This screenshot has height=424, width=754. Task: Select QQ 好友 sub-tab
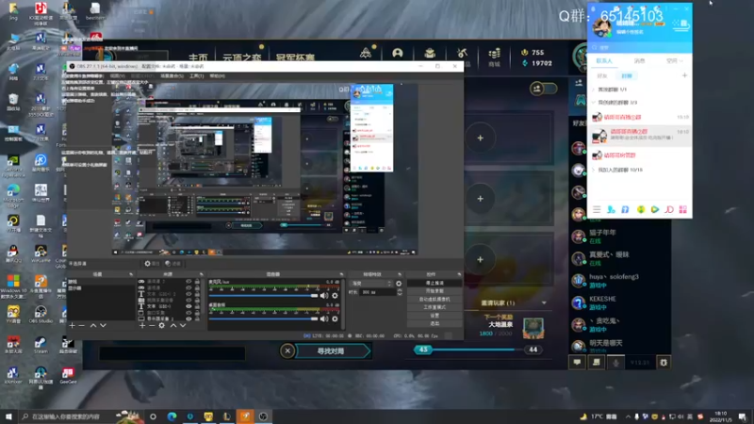(602, 76)
